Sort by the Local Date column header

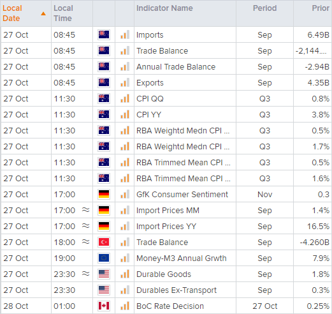tap(12, 13)
